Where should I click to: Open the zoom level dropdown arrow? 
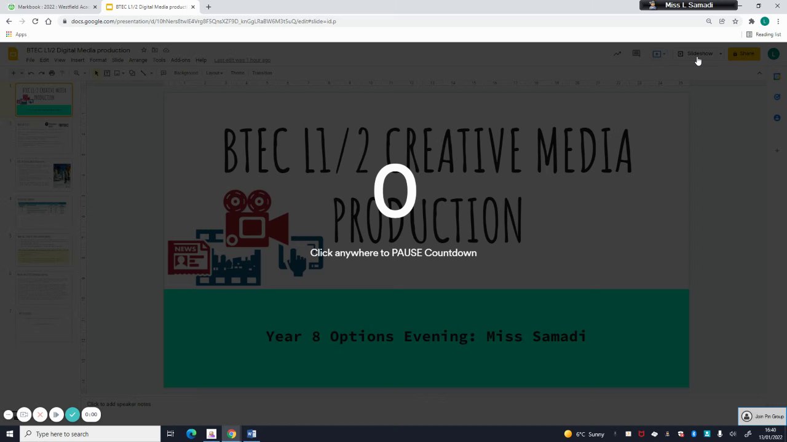click(85, 73)
